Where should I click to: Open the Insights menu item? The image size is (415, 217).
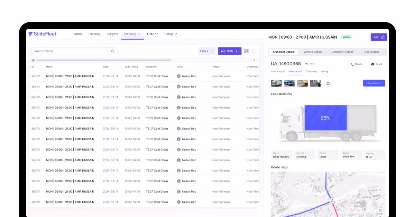[x=112, y=34]
